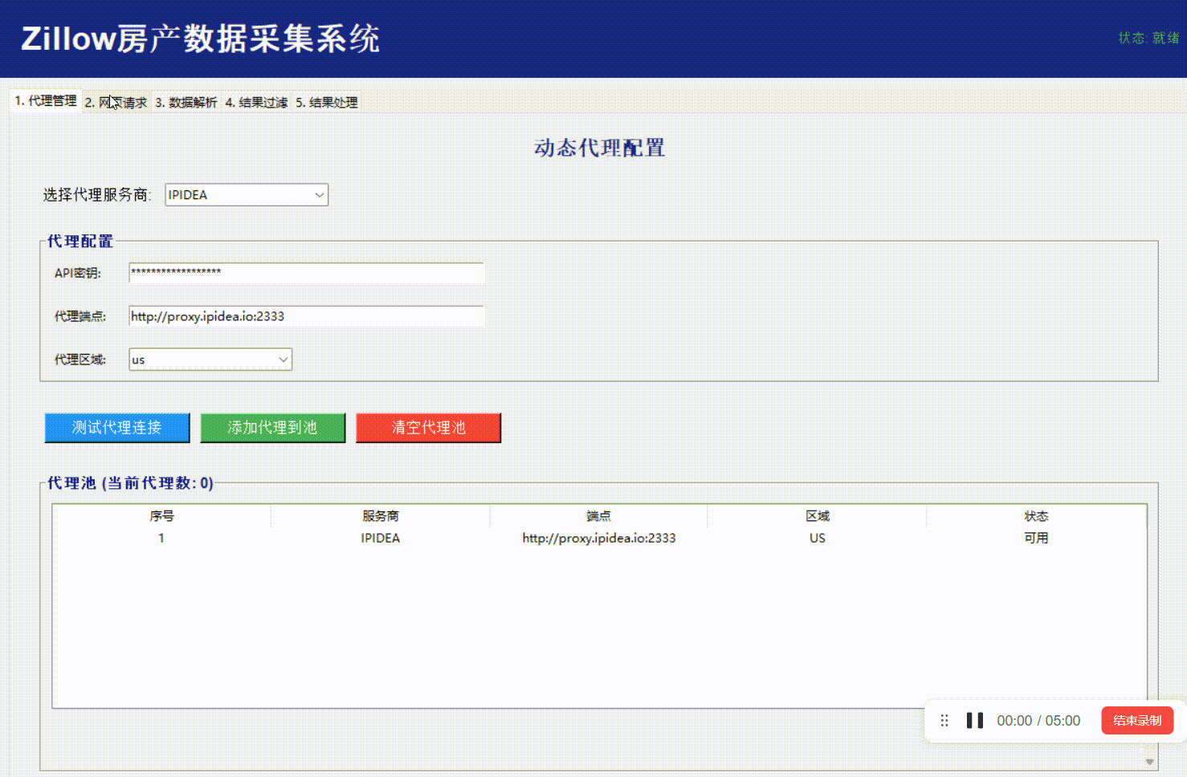Image resolution: width=1187 pixels, height=777 pixels.
Task: Pause the screen recording
Action: click(x=975, y=721)
